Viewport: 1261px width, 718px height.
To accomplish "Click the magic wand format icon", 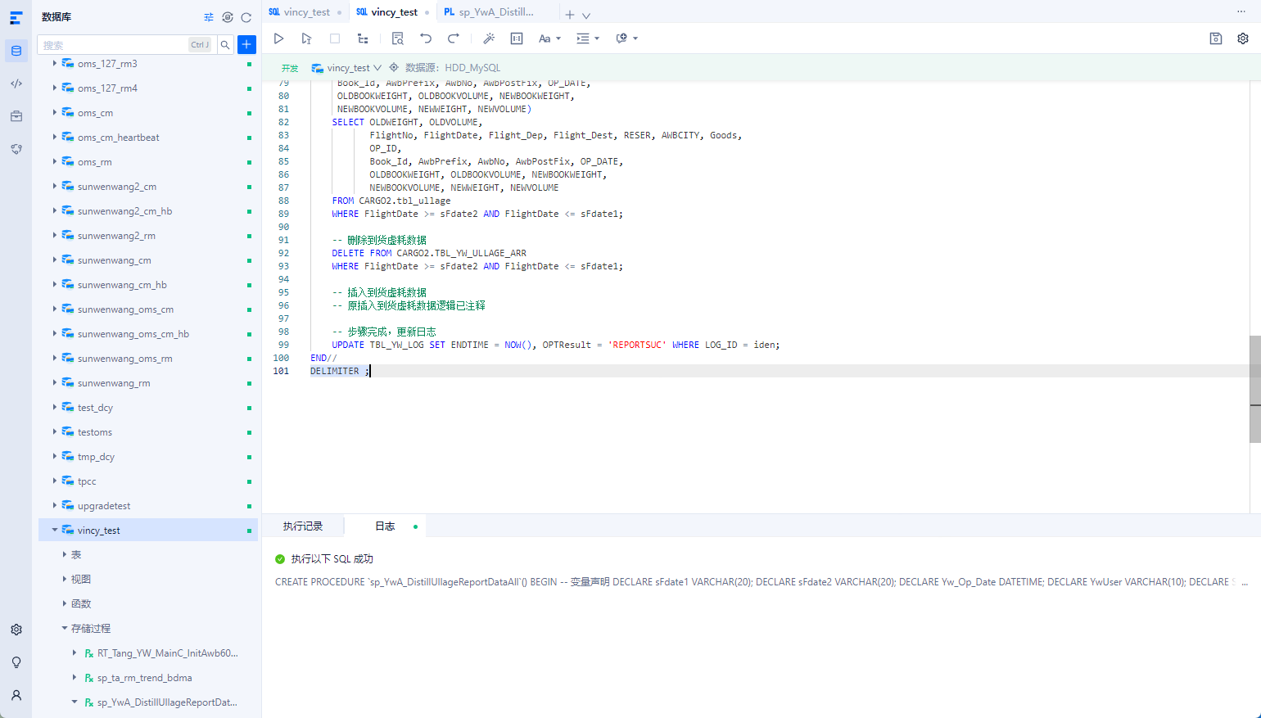I will 489,38.
